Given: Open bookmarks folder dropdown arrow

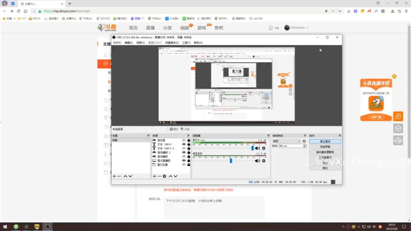Looking at the screenshot, I should [14, 18].
